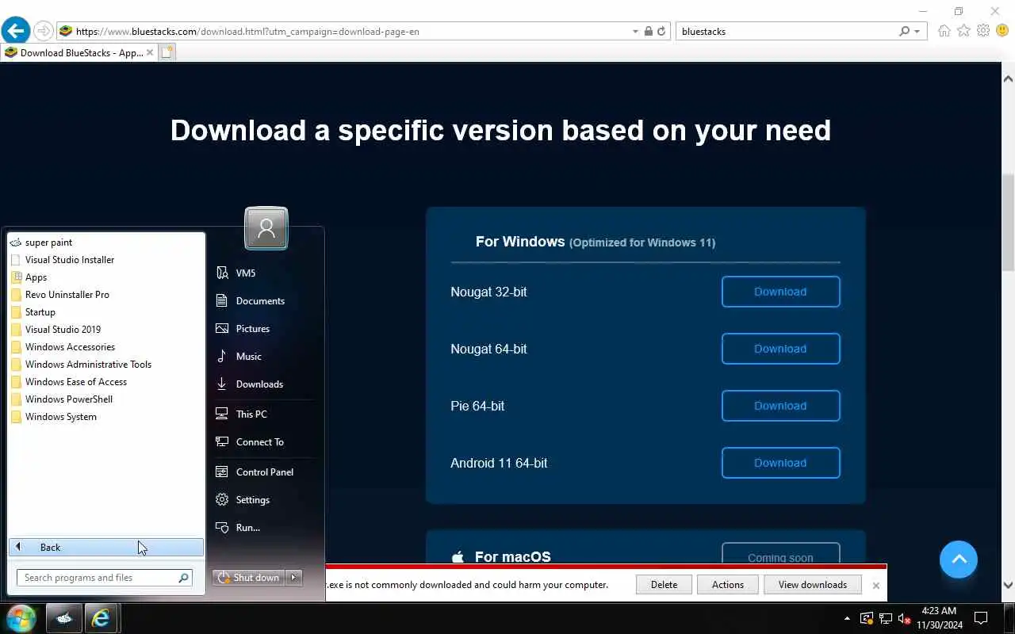Open super paint taskbar icon
The image size is (1015, 634).
pyautogui.click(x=64, y=618)
